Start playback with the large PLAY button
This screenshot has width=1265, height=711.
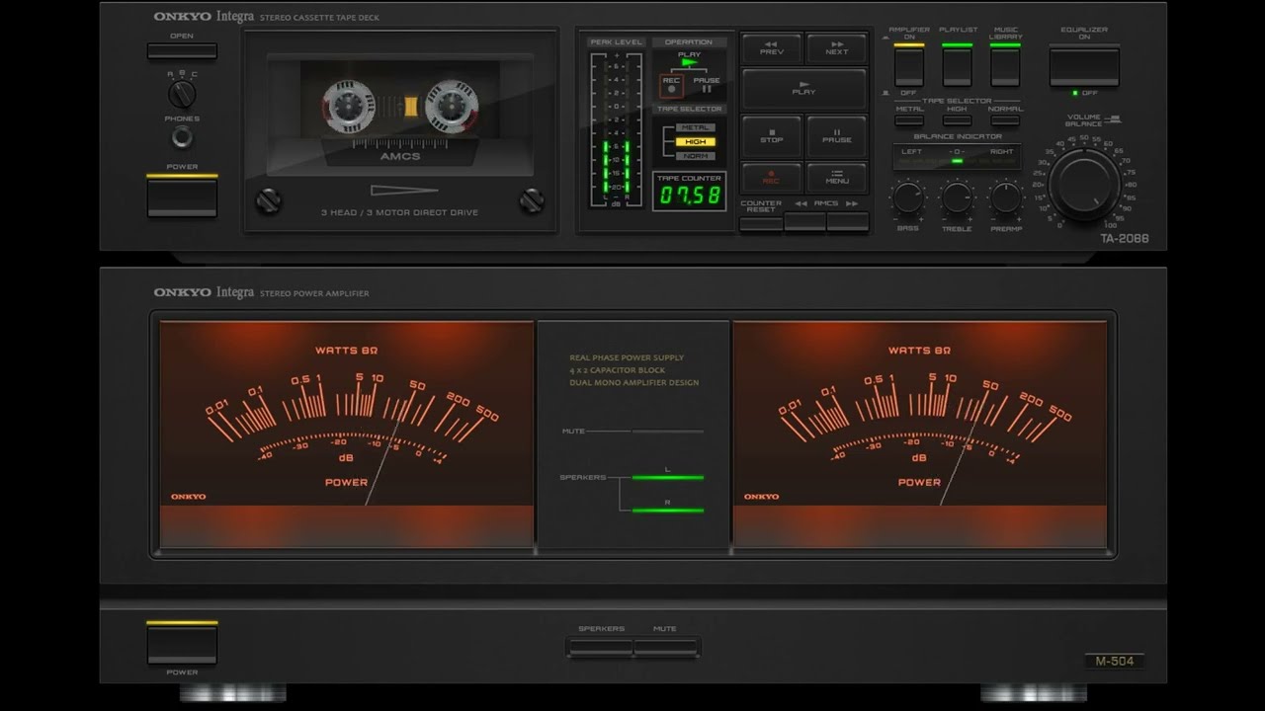[803, 89]
